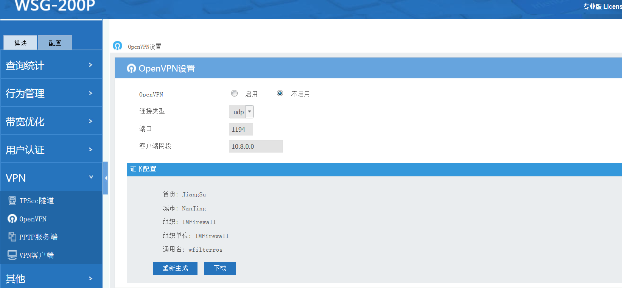Click the OpenVPN设置 panel header icon
Screen dimensions: 622x288
coord(131,68)
